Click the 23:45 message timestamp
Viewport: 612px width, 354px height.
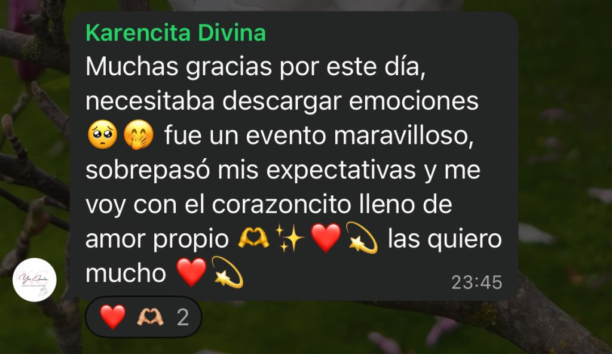click(x=476, y=282)
